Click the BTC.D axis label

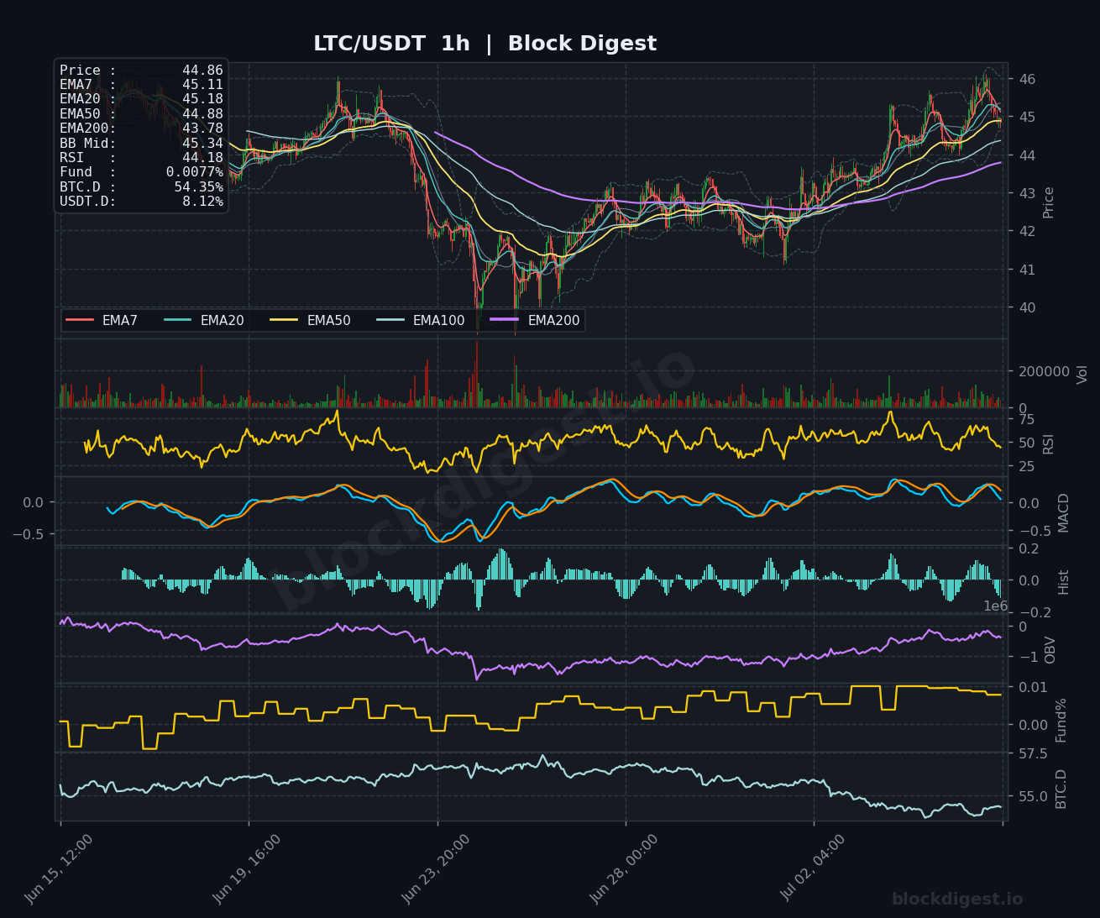pyautogui.click(x=1061, y=789)
